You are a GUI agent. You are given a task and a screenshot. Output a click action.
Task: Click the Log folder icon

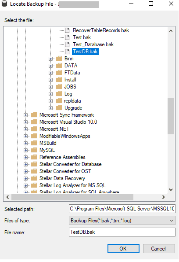(59, 94)
